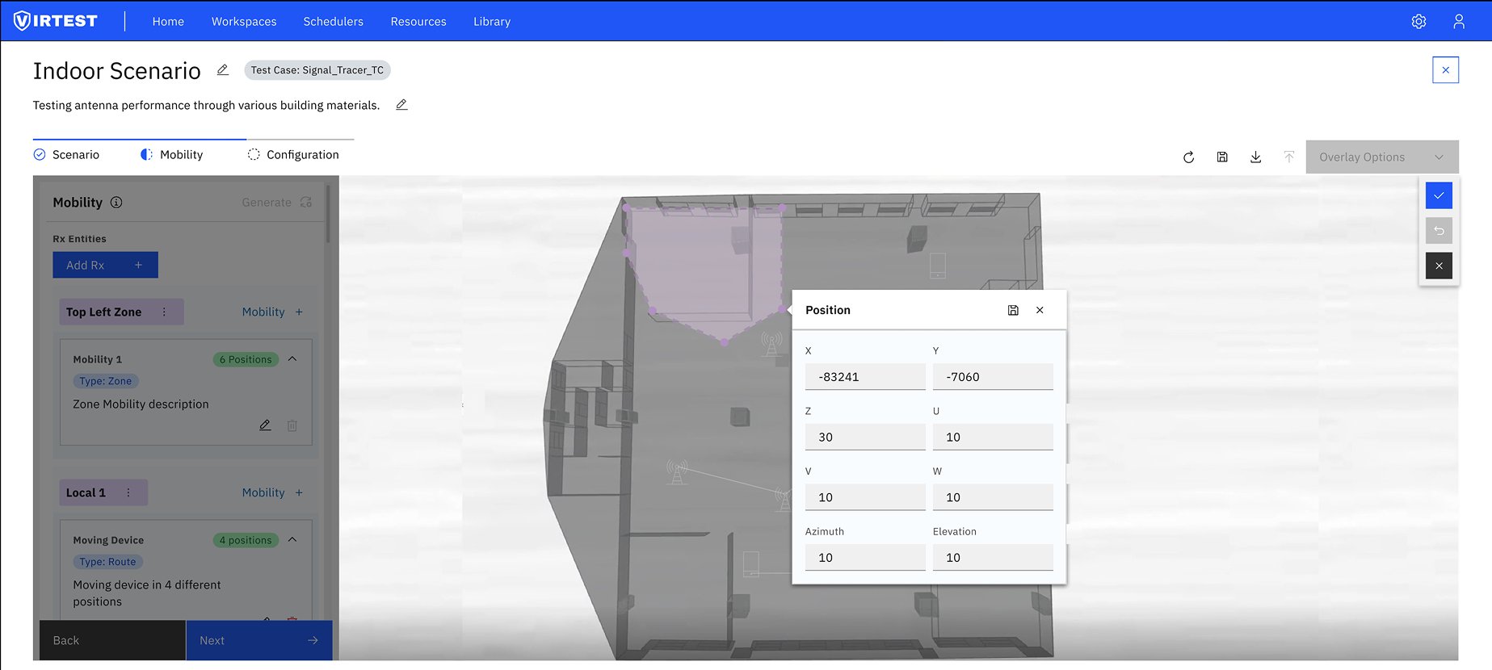Switch to the Configuration step tab
The width and height of the screenshot is (1492, 670).
(x=293, y=155)
